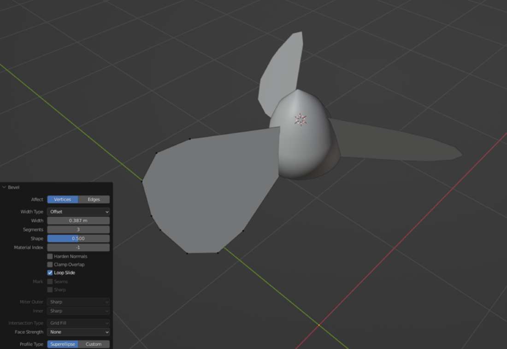Screen dimensions: 507x349
Task: Select the Custom profile type
Action: (x=94, y=344)
